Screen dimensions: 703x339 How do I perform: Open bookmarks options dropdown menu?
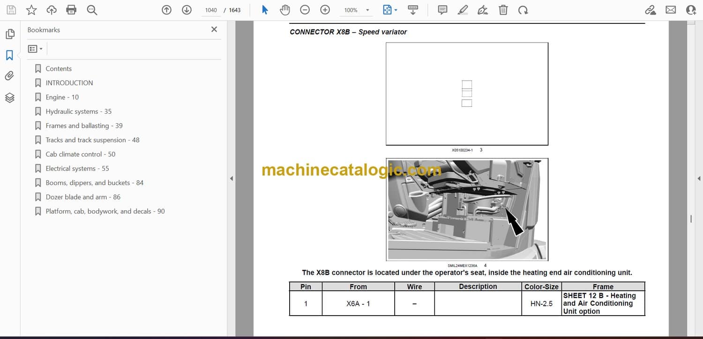[35, 49]
